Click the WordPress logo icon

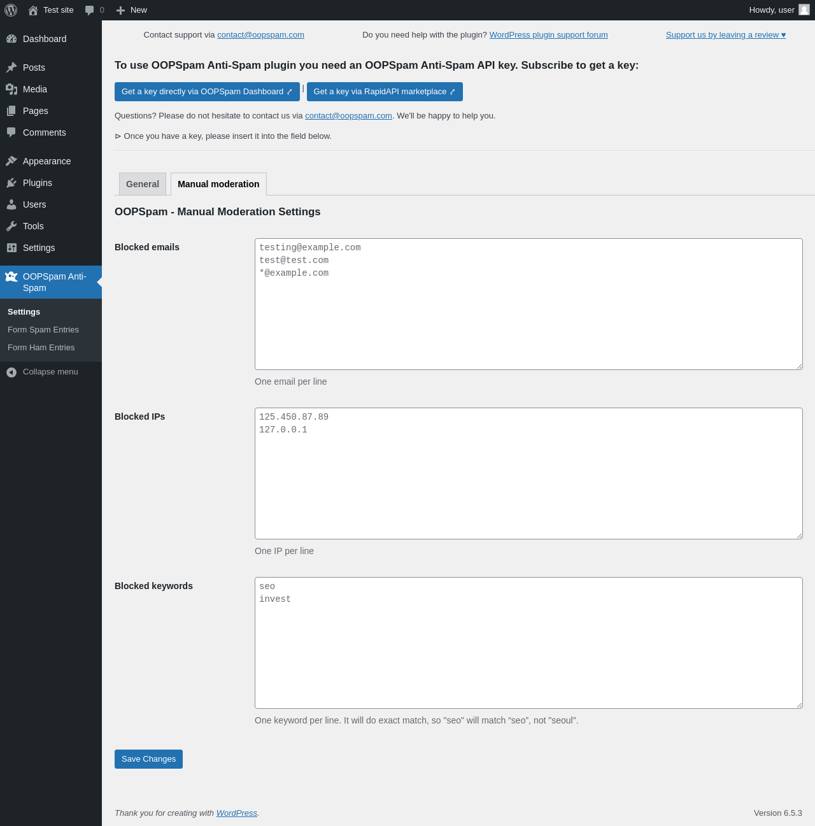(11, 10)
